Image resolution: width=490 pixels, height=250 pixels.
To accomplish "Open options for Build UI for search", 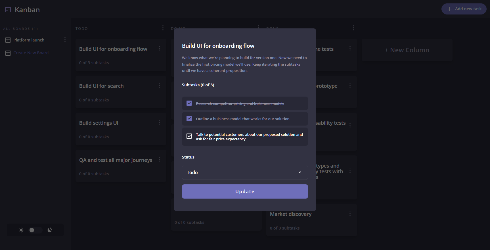I will 159,86.
